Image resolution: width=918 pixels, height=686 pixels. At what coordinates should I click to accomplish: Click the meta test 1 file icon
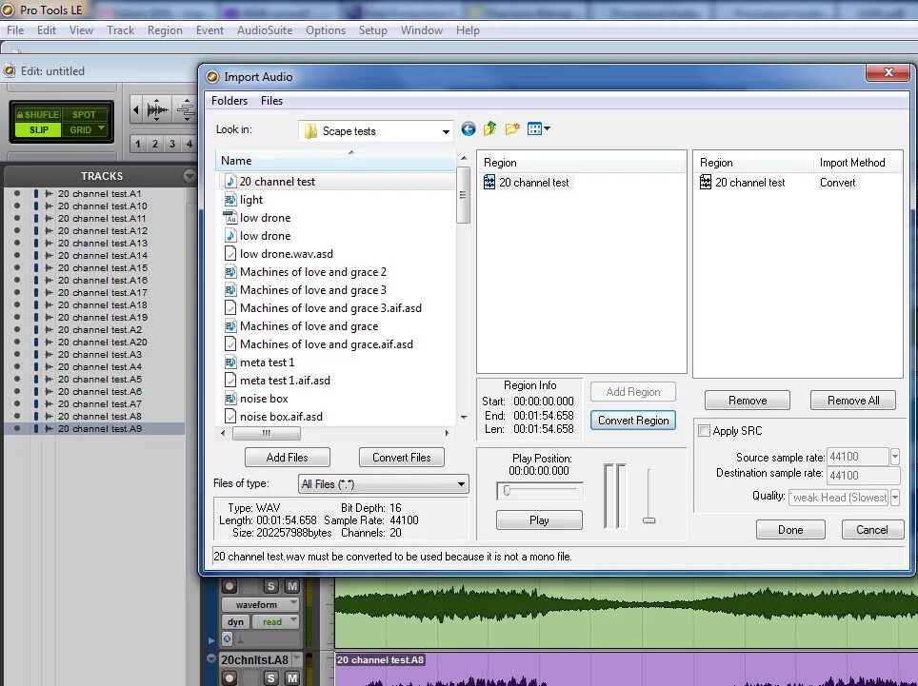pyautogui.click(x=230, y=362)
